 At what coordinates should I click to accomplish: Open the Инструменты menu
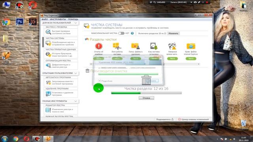coord(58,19)
